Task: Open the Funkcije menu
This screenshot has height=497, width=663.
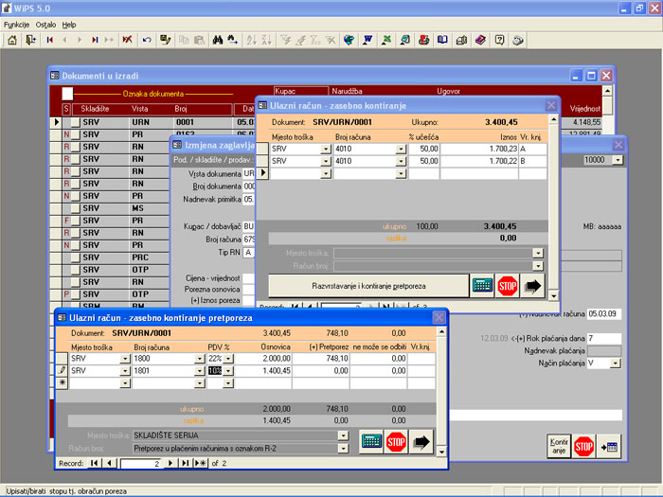Action: (x=16, y=25)
